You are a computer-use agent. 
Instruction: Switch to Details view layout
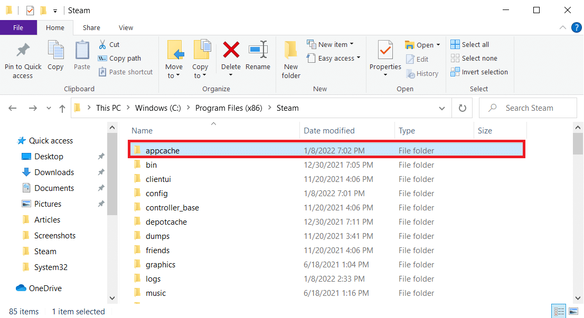(x=559, y=311)
